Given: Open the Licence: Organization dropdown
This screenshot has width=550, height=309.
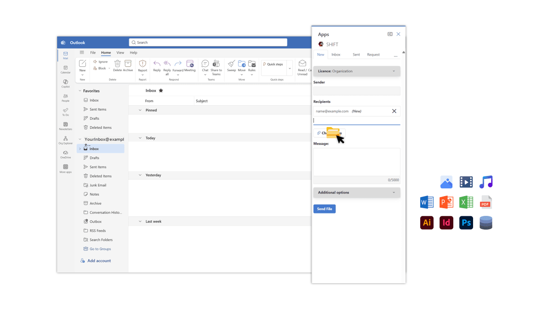Looking at the screenshot, I should pyautogui.click(x=357, y=71).
